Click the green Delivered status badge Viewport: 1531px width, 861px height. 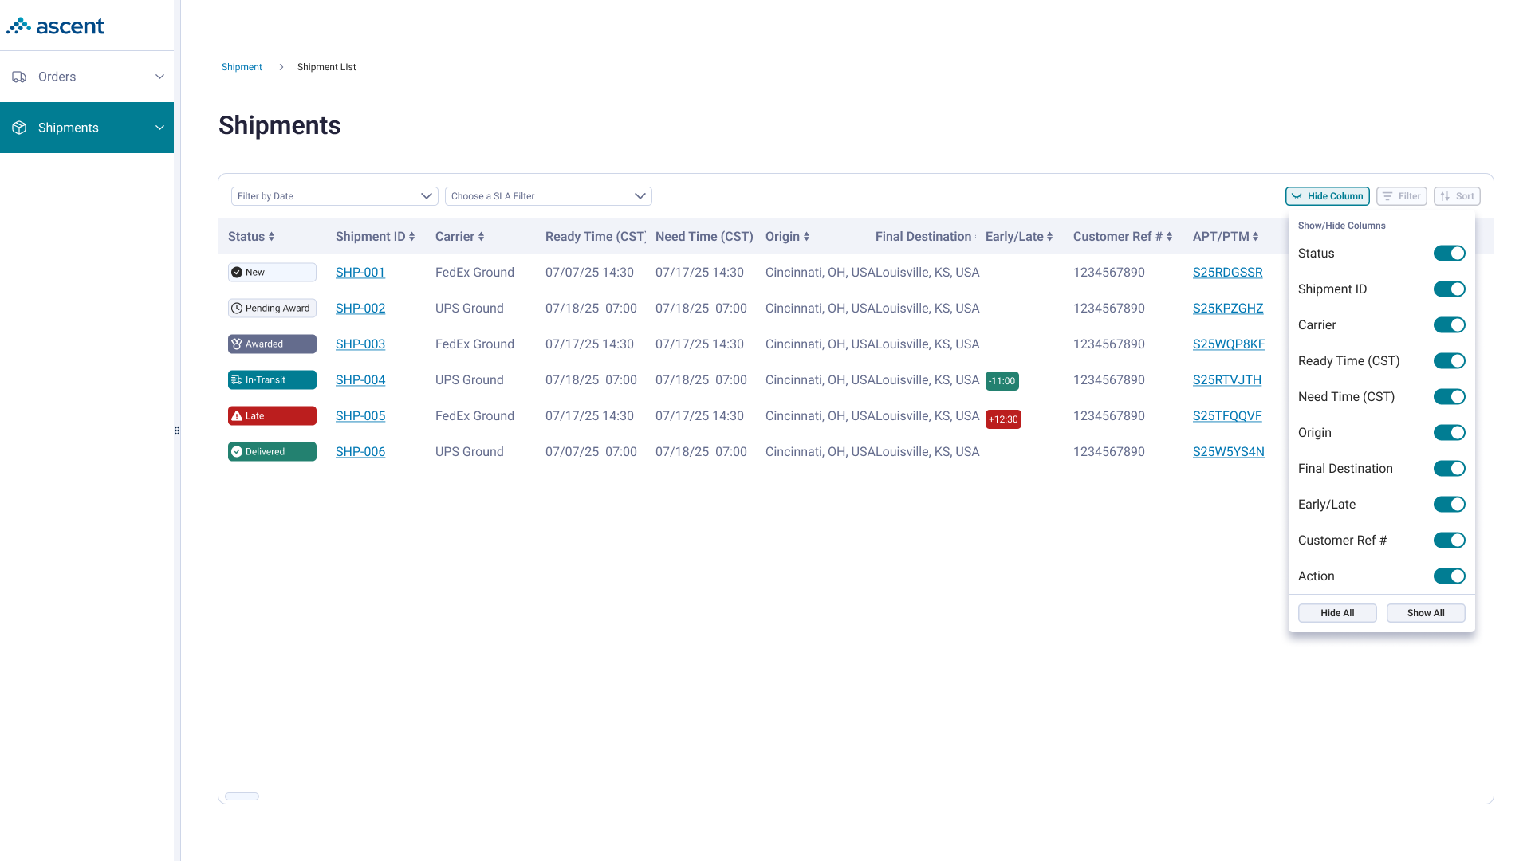pyautogui.click(x=272, y=452)
